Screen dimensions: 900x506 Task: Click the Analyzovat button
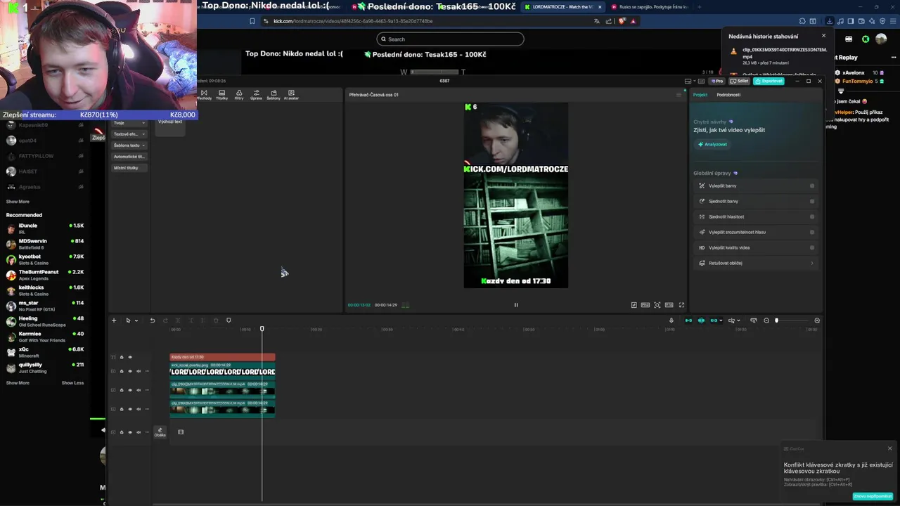(x=713, y=144)
